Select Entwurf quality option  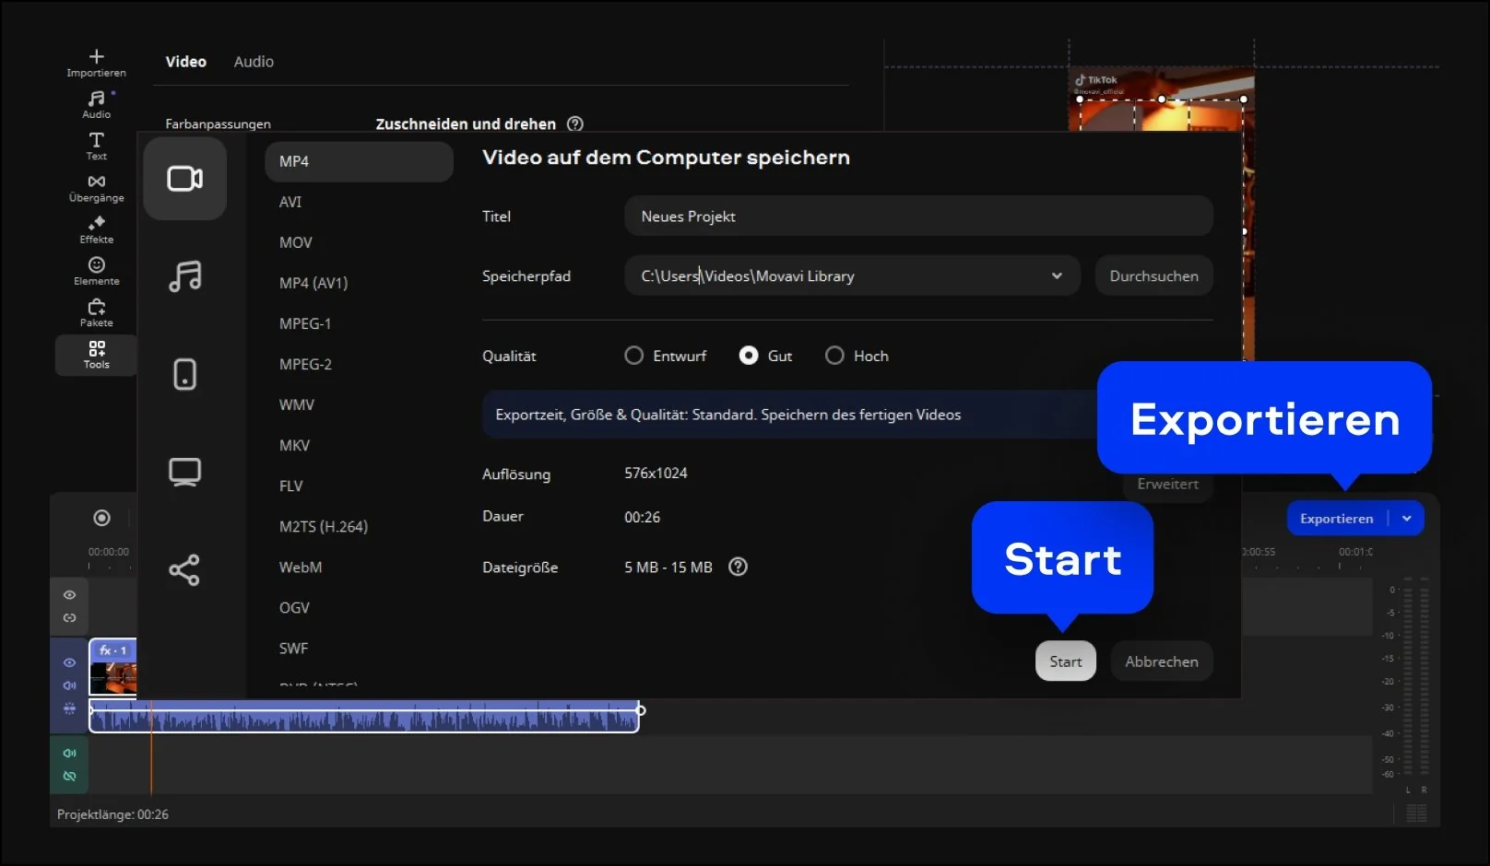click(x=666, y=356)
